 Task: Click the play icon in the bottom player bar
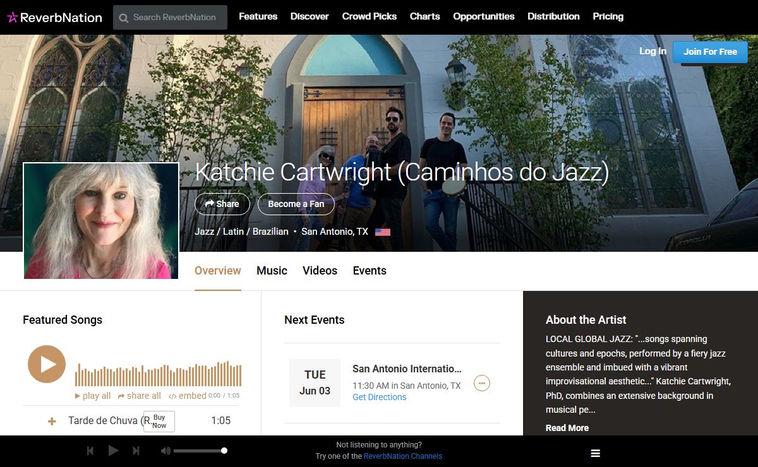tap(113, 451)
